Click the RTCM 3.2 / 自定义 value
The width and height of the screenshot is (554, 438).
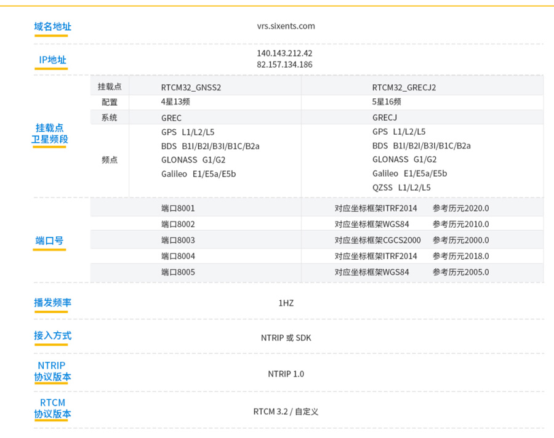click(x=286, y=412)
